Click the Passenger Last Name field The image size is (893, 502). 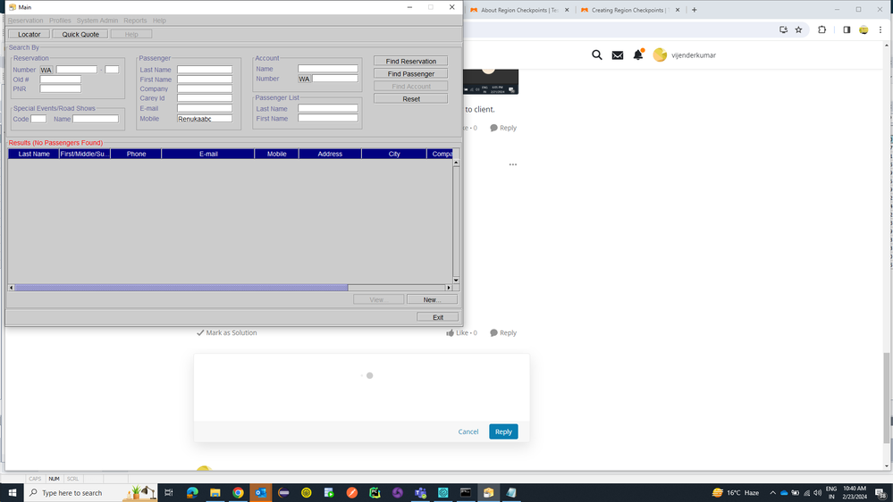205,70
